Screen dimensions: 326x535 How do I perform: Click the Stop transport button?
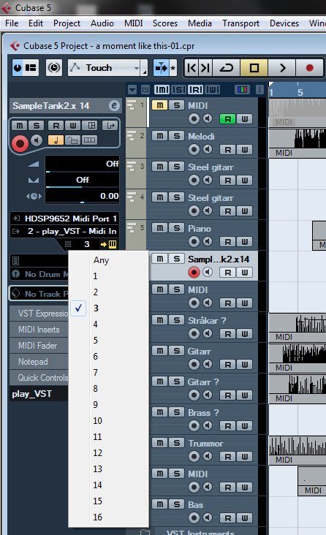[x=254, y=67]
